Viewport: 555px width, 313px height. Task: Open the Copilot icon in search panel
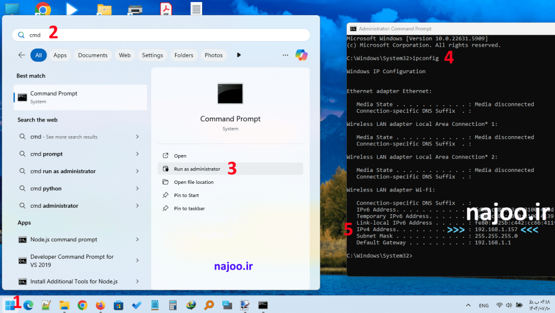[x=301, y=55]
